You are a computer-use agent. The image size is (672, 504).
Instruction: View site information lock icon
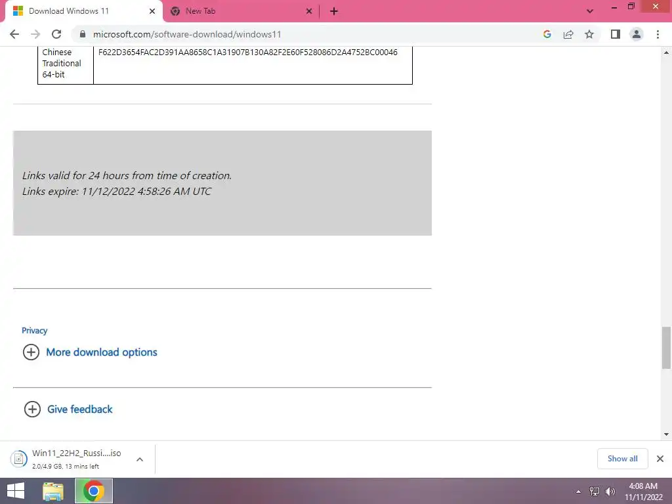tap(83, 34)
